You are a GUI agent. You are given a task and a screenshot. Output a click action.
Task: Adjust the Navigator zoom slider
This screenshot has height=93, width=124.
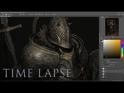113,37
